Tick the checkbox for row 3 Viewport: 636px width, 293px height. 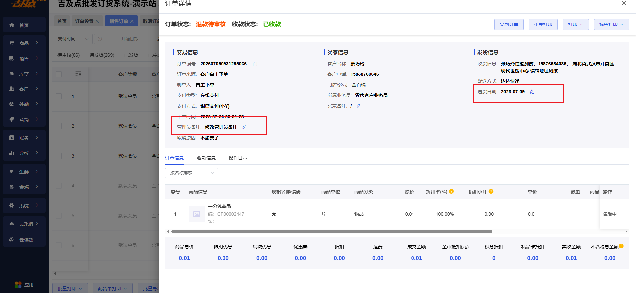pyautogui.click(x=59, y=156)
